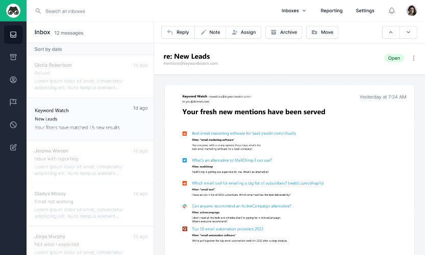Click the Yesterday at 7:24 AM timestamp
The image size is (425, 255).
(x=383, y=97)
